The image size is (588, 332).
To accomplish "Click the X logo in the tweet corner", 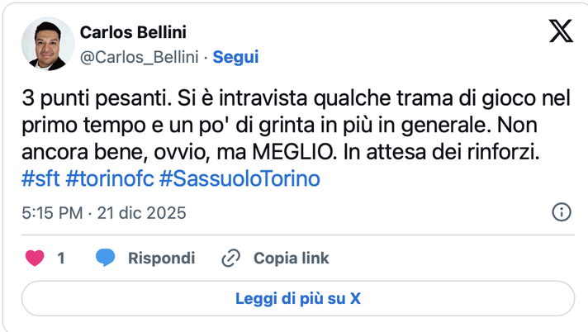I will [561, 31].
